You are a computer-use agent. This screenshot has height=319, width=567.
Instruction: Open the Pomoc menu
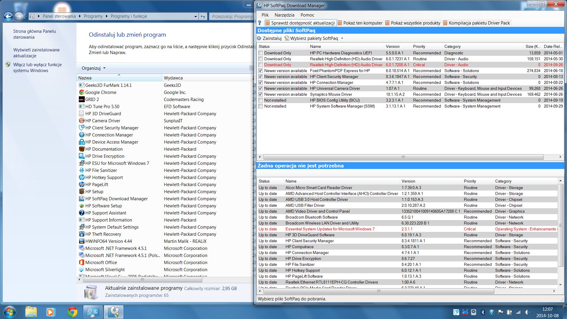click(x=307, y=15)
